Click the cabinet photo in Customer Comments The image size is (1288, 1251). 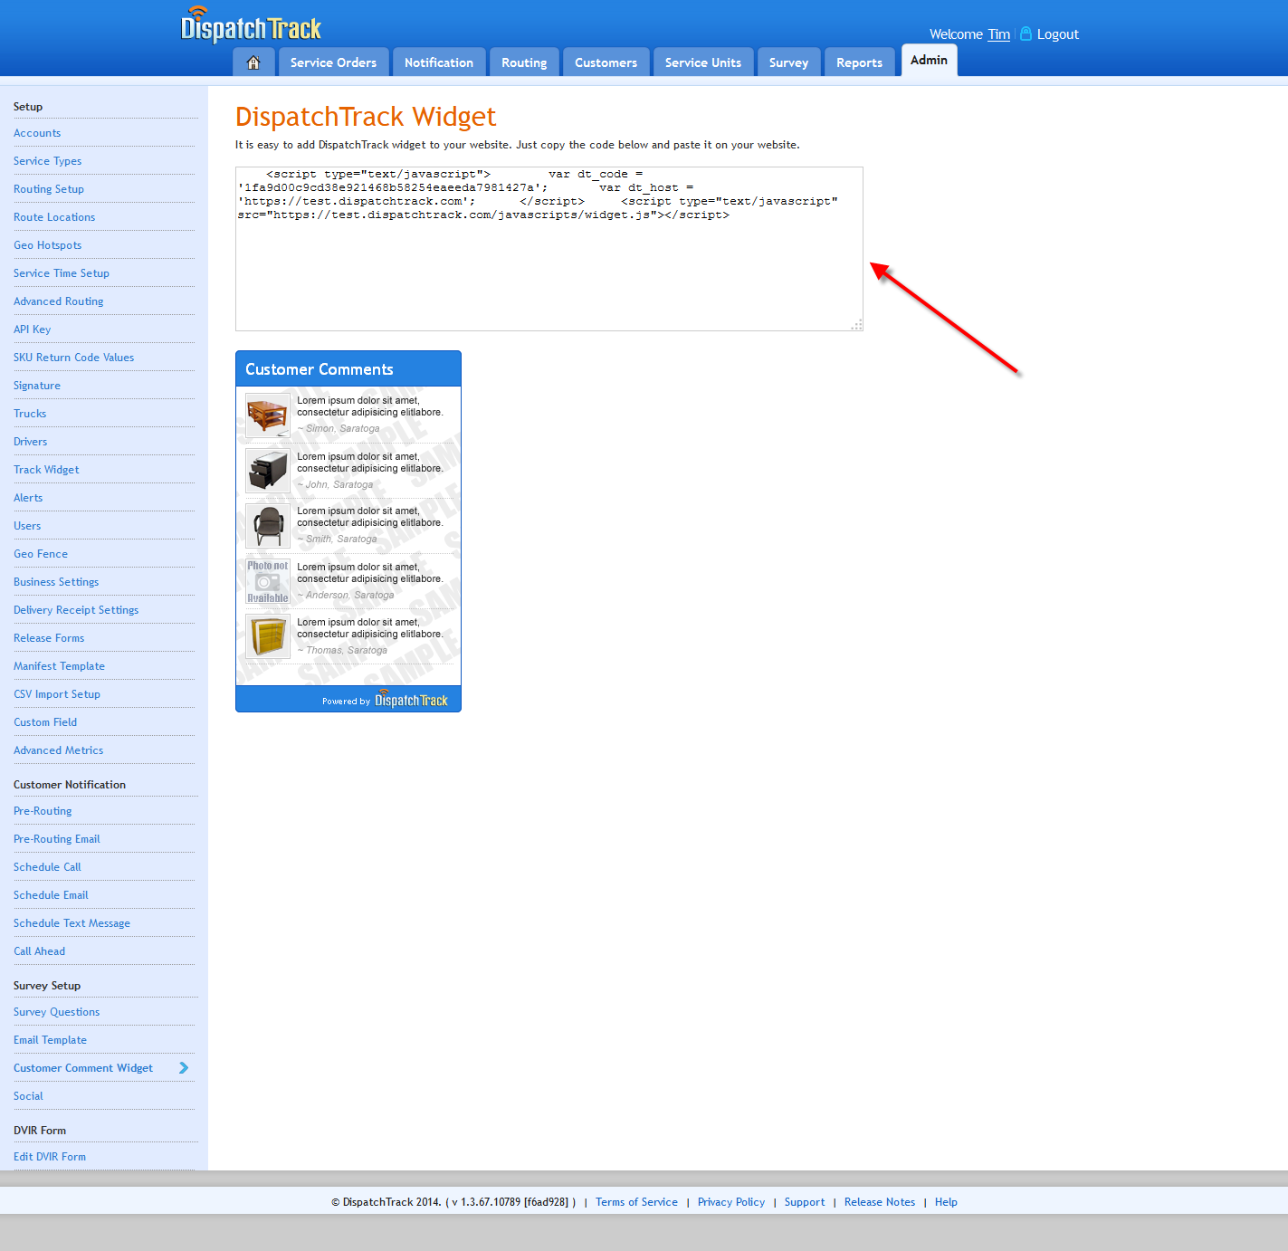tap(267, 470)
